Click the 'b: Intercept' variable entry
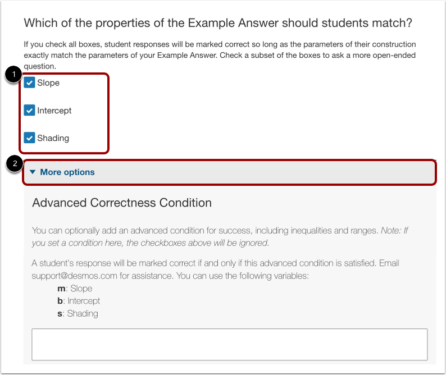 (79, 301)
